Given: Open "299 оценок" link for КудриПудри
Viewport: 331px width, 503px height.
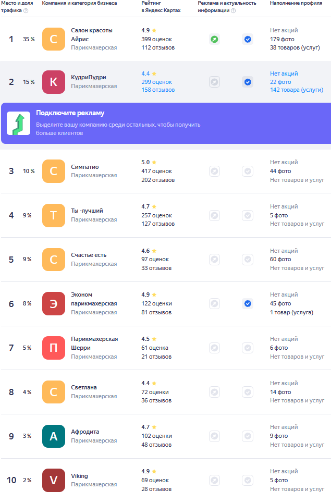Looking at the screenshot, I should [x=156, y=82].
